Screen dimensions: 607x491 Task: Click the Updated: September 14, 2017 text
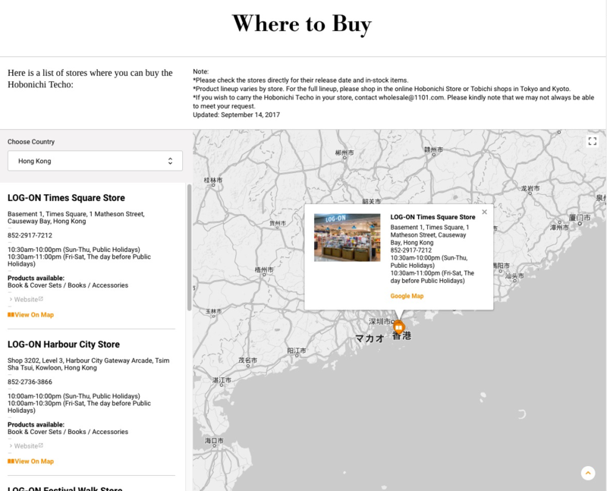pos(236,115)
